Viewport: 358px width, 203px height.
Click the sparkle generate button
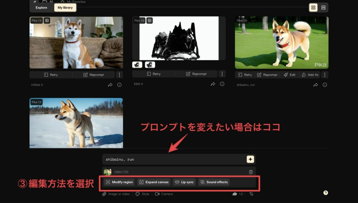(251, 158)
